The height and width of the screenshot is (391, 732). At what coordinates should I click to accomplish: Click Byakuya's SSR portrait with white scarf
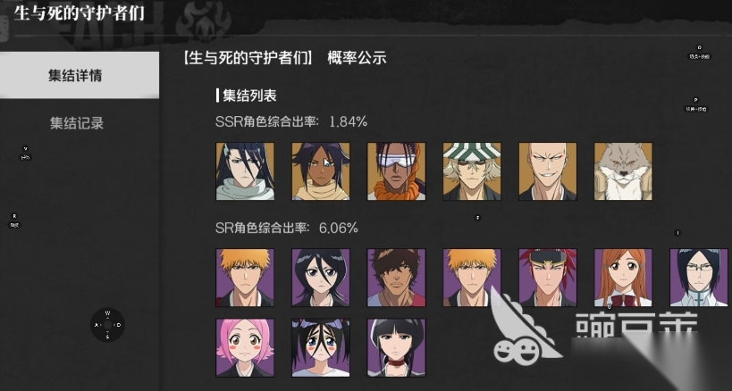245,171
